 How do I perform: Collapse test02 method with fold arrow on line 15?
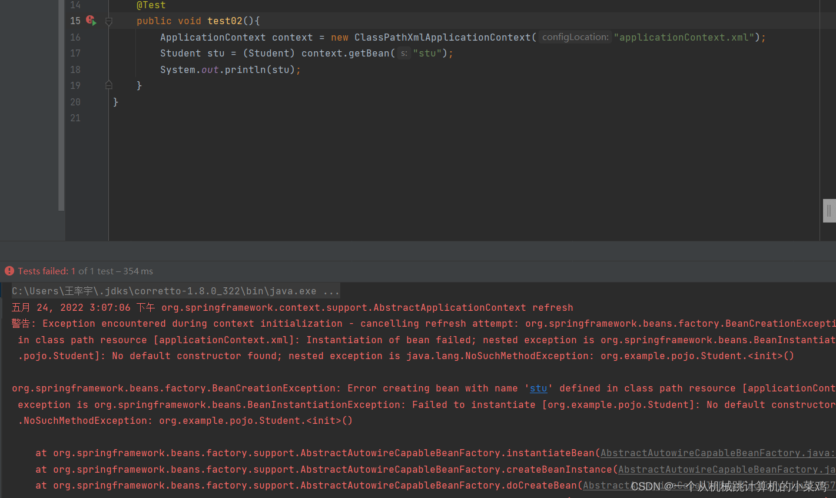(108, 21)
